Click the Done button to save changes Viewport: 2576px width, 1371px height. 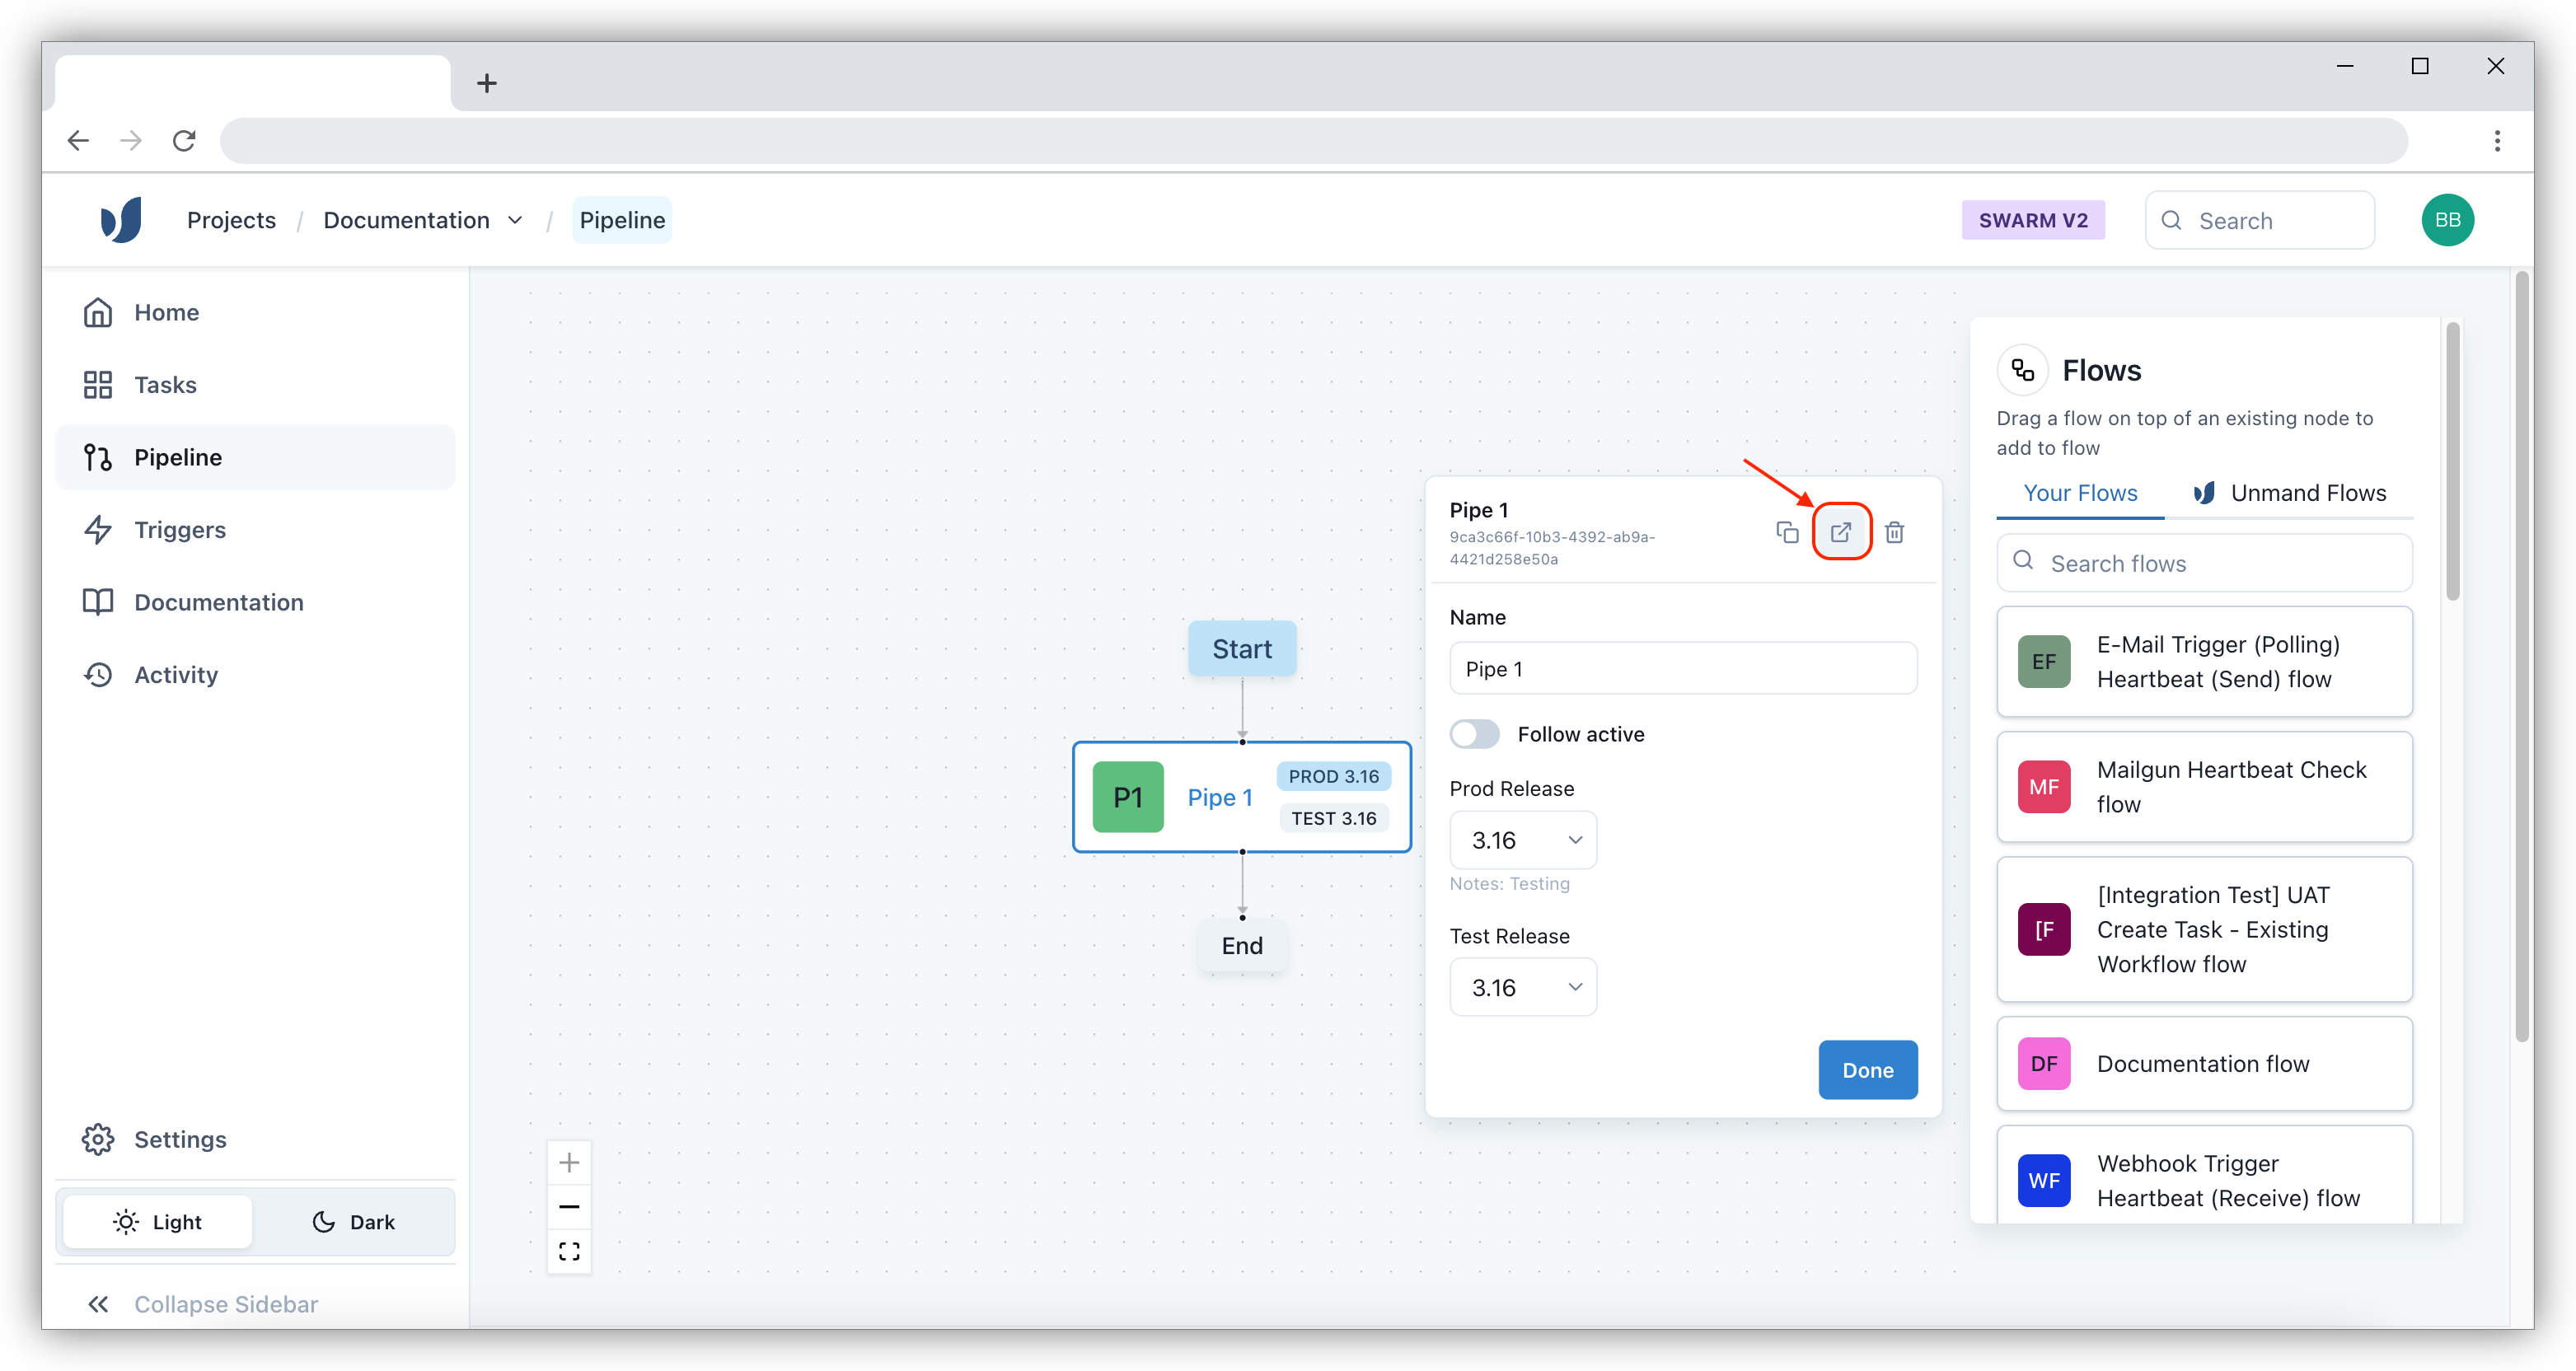click(x=1867, y=1069)
